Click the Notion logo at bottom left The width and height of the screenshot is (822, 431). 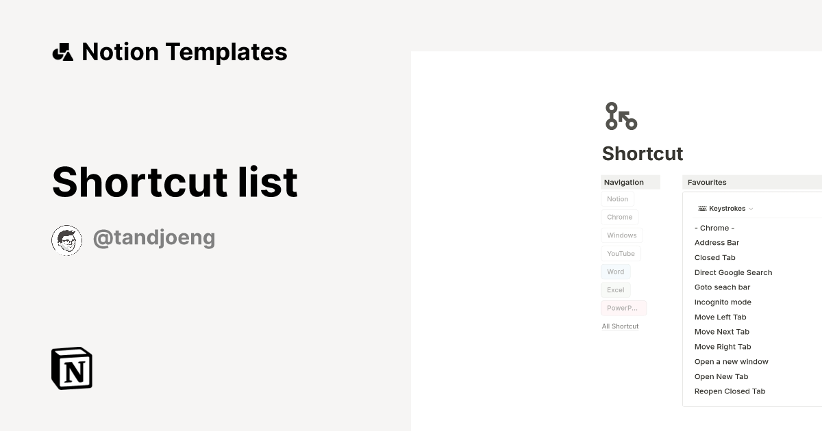coord(71,368)
